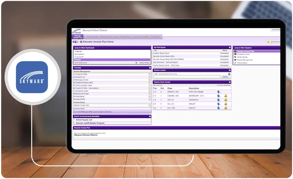Click page icon beside Student Access Users
The width and height of the screenshot is (293, 179).
(x=149, y=83)
